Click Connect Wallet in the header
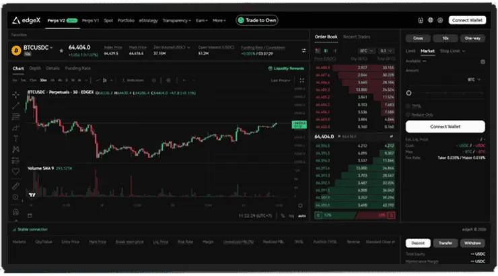The width and height of the screenshot is (498, 276). point(467,20)
